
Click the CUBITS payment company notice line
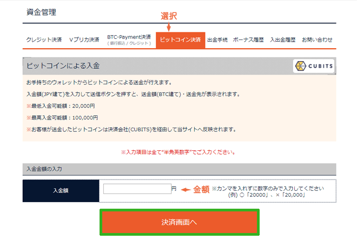coord(131,129)
